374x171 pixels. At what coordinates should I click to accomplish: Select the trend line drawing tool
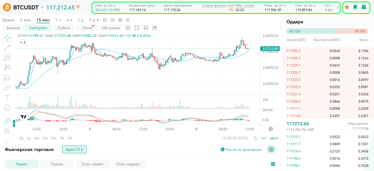(7, 48)
